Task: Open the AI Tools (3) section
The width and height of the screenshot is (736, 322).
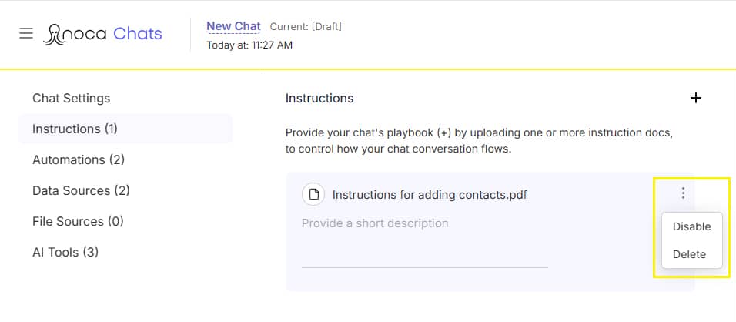Action: tap(65, 252)
